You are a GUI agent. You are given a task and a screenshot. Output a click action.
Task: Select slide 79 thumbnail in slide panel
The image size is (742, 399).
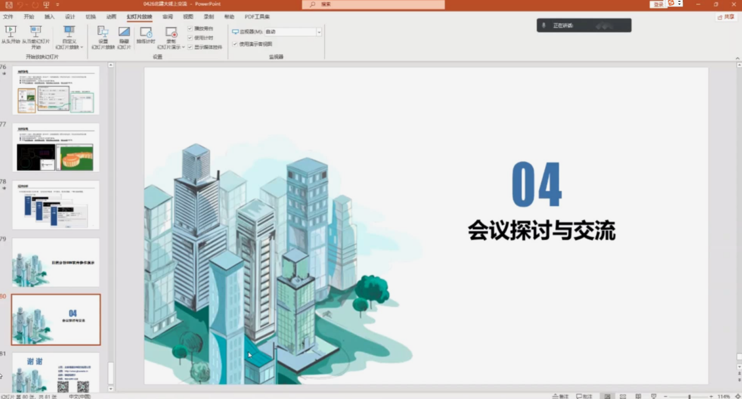[x=56, y=262]
